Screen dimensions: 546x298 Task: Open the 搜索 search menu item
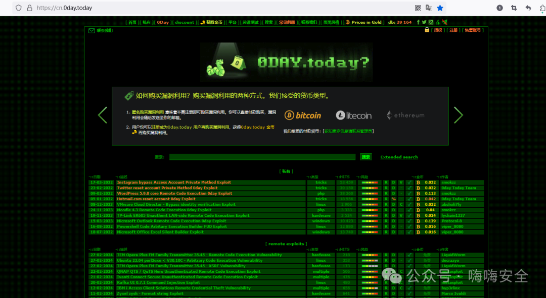point(269,22)
